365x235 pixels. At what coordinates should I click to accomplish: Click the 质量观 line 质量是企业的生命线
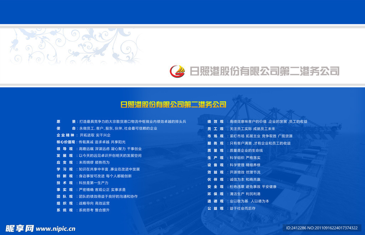coord(235,150)
